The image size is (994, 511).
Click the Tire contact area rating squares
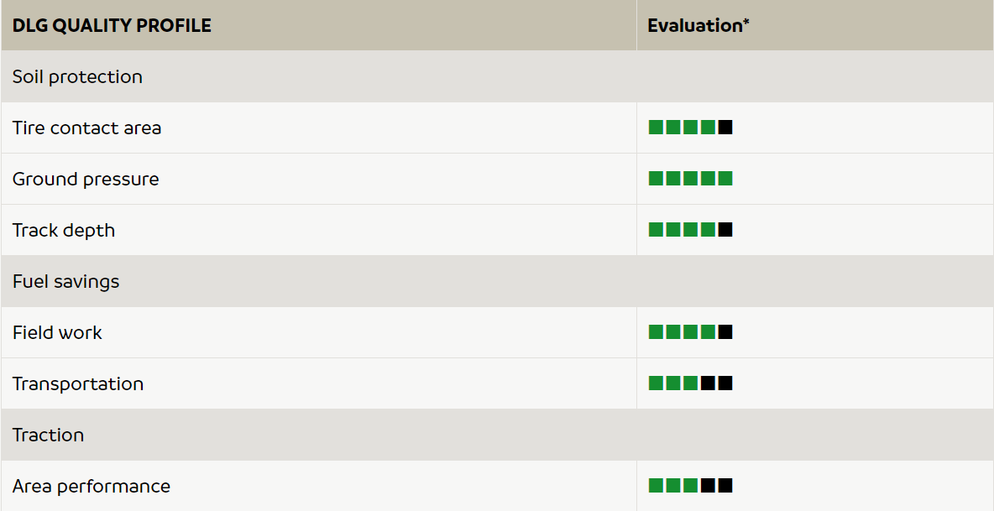(690, 128)
